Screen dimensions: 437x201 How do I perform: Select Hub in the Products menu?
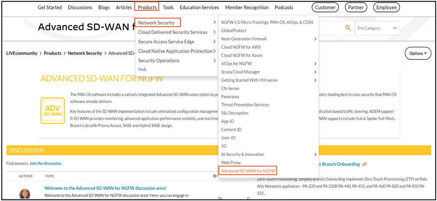(x=142, y=69)
